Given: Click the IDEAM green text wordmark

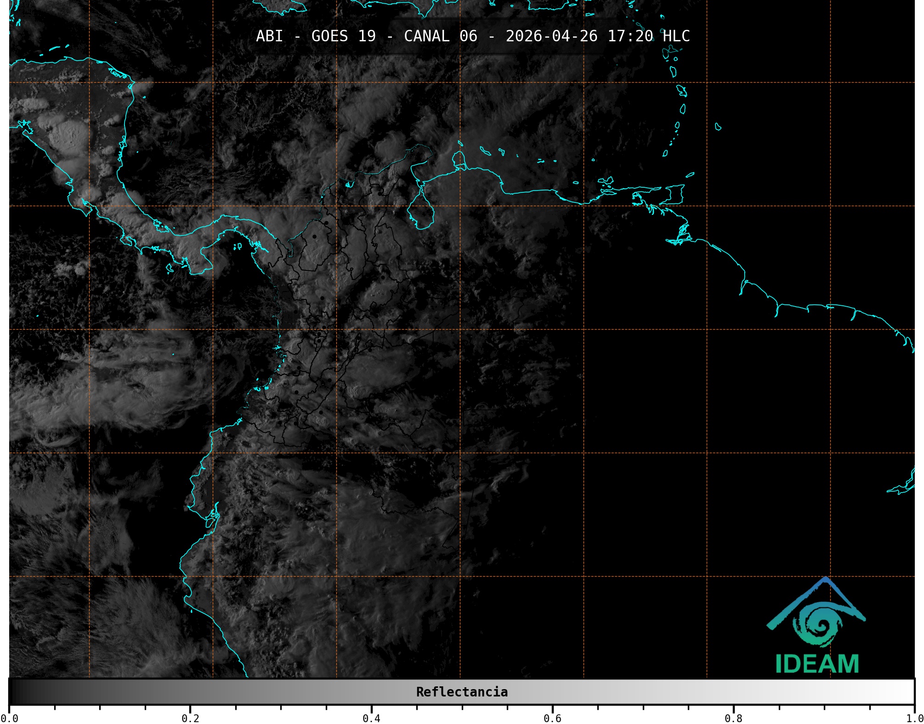Looking at the screenshot, I should (817, 664).
